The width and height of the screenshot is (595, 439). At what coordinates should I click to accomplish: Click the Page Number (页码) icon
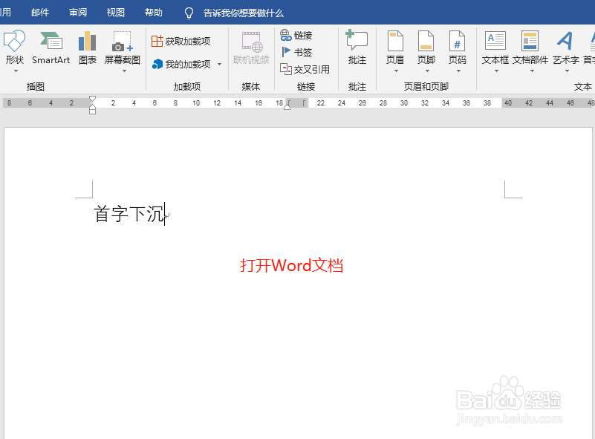458,41
